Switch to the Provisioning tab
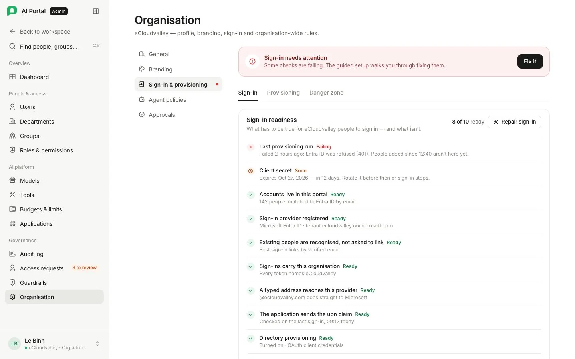Image resolution: width=575 pixels, height=359 pixels. (x=283, y=93)
